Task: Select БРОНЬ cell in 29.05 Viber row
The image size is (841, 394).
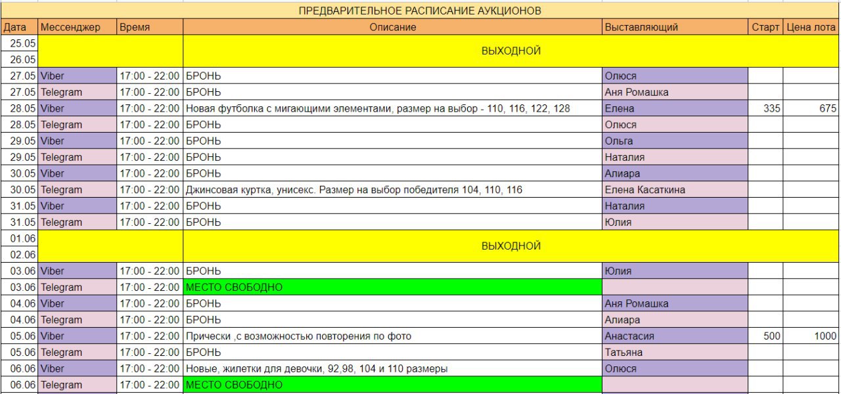Action: point(393,141)
